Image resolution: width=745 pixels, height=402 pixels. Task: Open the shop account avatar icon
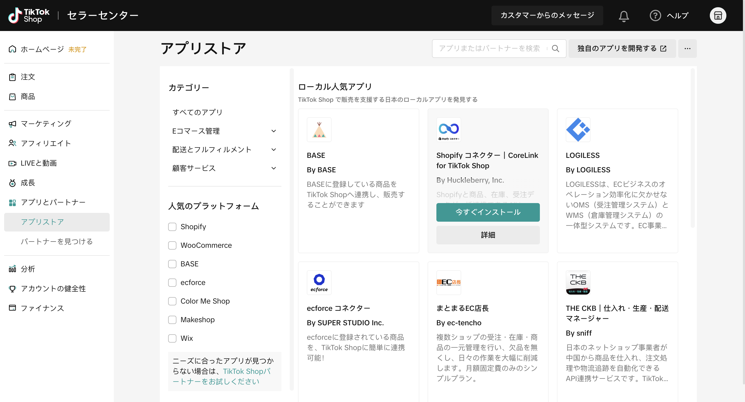[x=718, y=16]
